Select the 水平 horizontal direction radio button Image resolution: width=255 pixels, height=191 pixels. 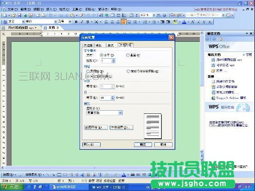click(x=102, y=55)
